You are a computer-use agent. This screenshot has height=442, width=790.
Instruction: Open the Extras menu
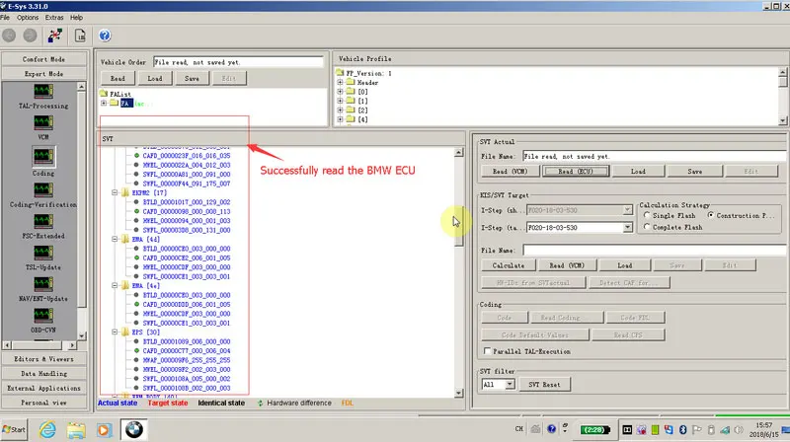(x=54, y=17)
